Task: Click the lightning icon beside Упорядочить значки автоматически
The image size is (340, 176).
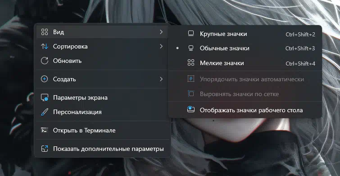Action: 191,79
